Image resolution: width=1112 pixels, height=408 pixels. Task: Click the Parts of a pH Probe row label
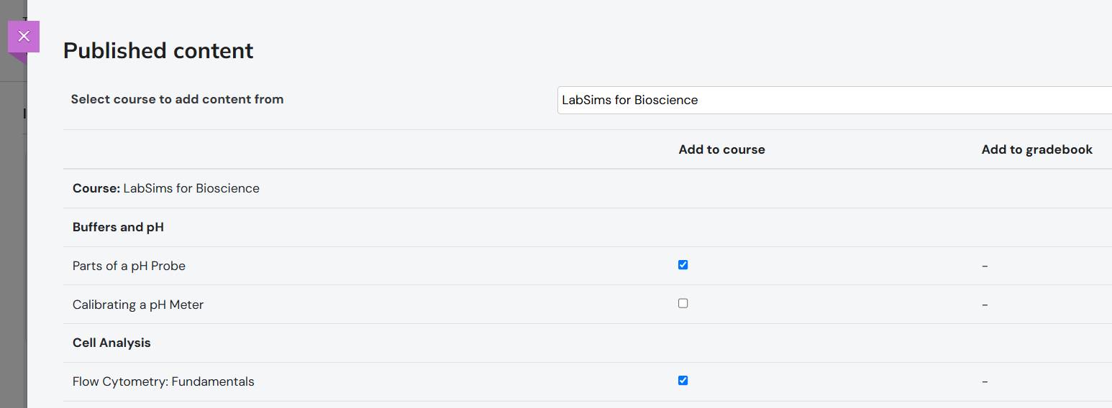click(x=129, y=266)
